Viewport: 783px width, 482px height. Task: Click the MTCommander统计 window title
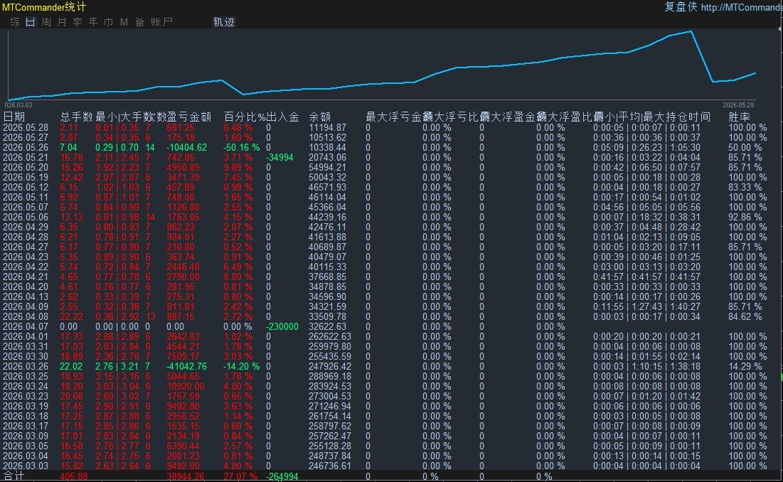click(x=44, y=7)
